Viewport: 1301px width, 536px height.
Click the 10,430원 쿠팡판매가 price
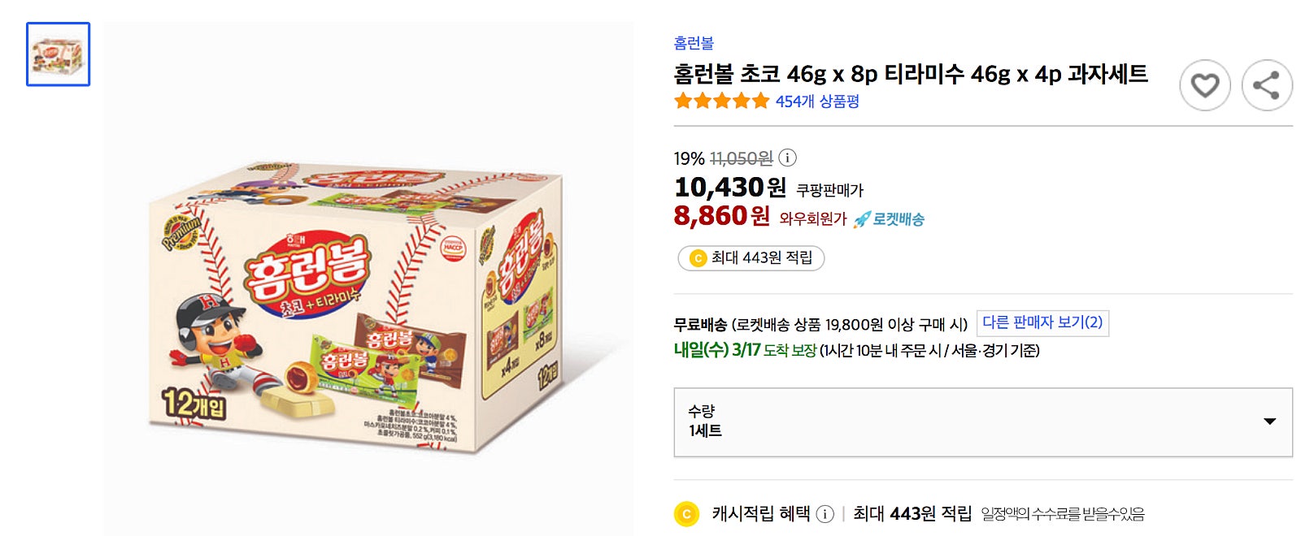pyautogui.click(x=729, y=188)
